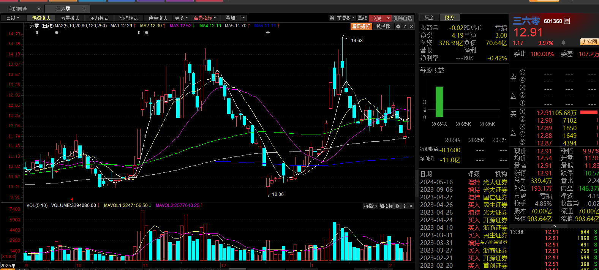
Task: Enable 传统模式 chart mode
Action: coord(41,18)
